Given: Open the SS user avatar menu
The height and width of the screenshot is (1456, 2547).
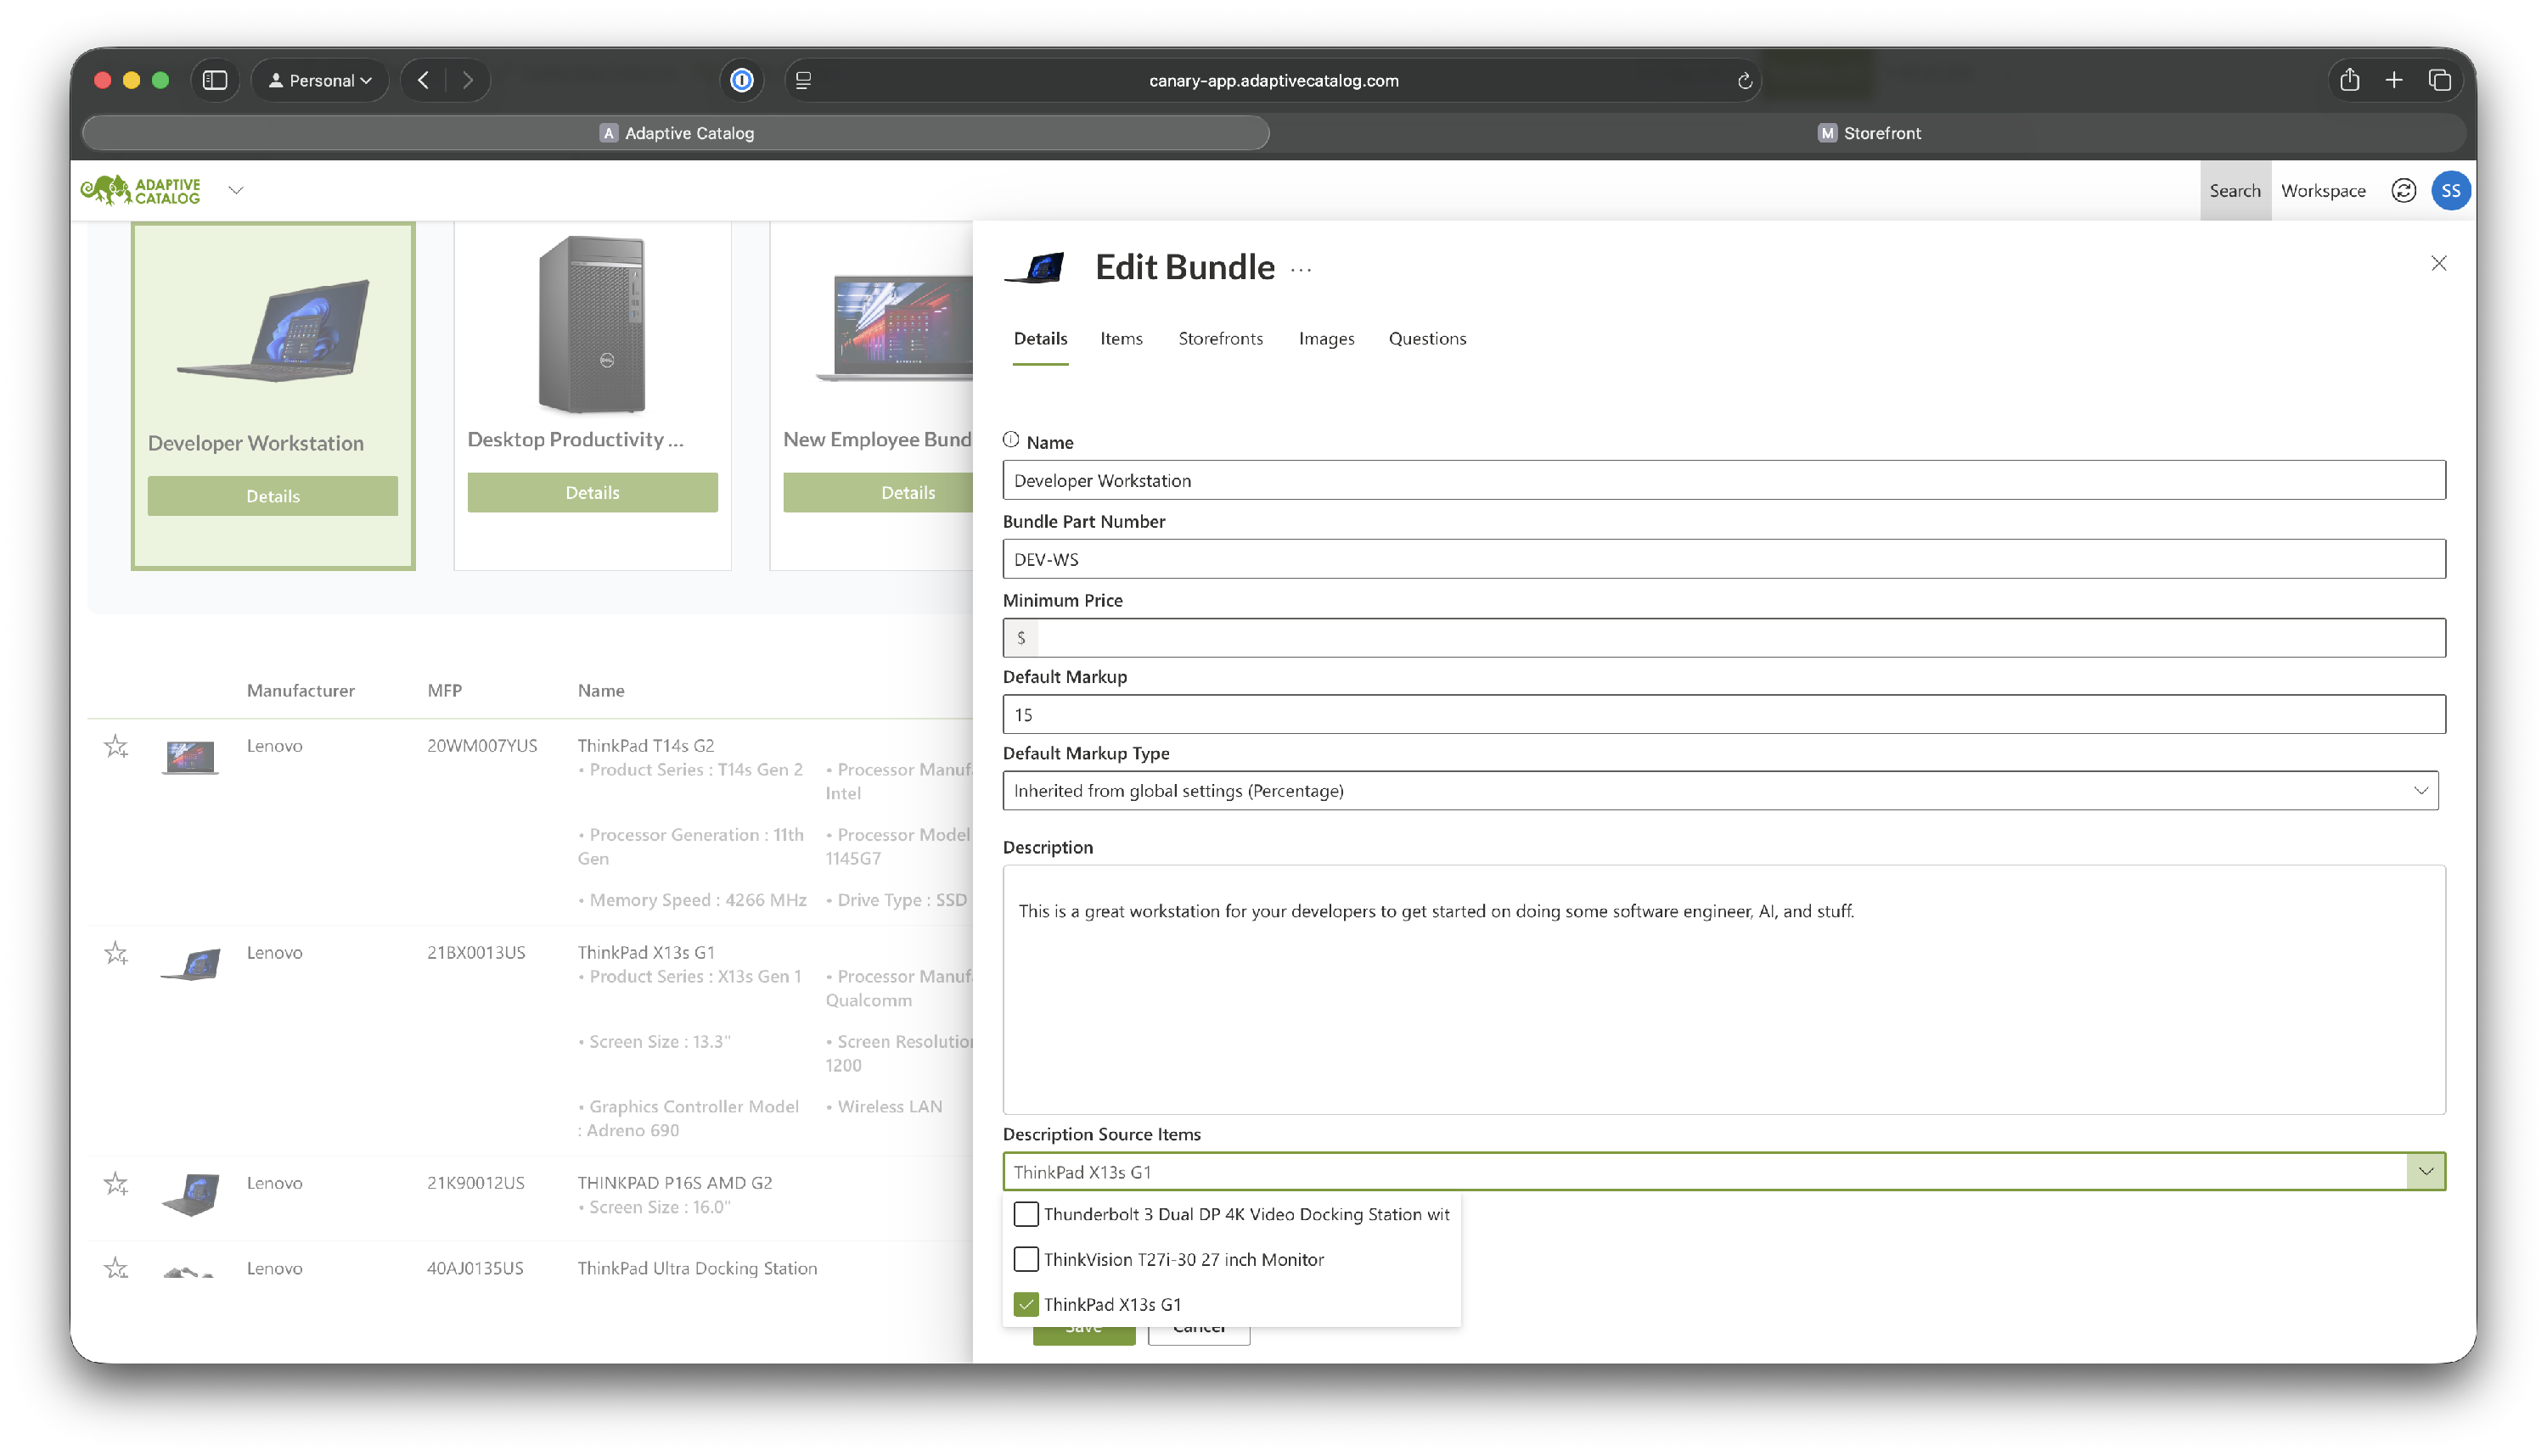Looking at the screenshot, I should 2450,190.
